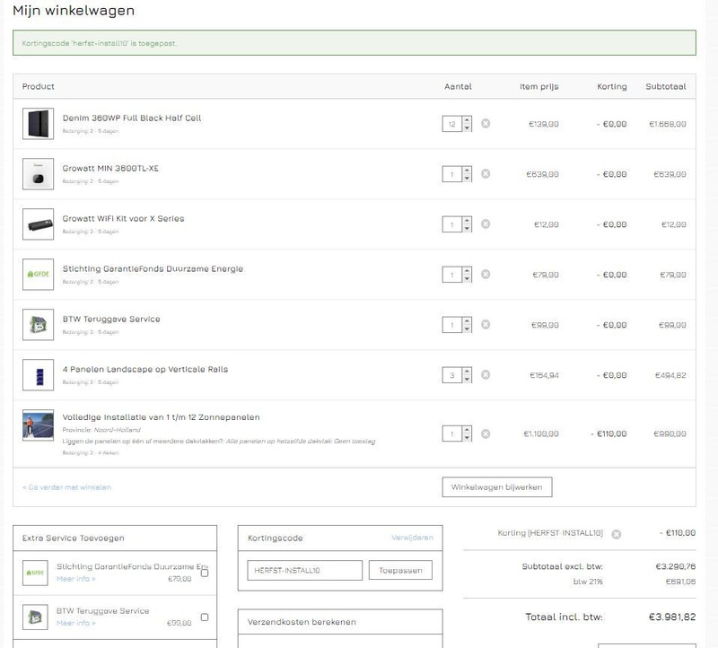The width and height of the screenshot is (718, 648).
Task: Decrease quantity of Volledige Installatie
Action: (467, 438)
